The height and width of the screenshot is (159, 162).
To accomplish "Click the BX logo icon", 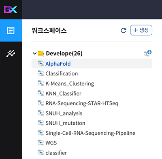I will point(11,10).
